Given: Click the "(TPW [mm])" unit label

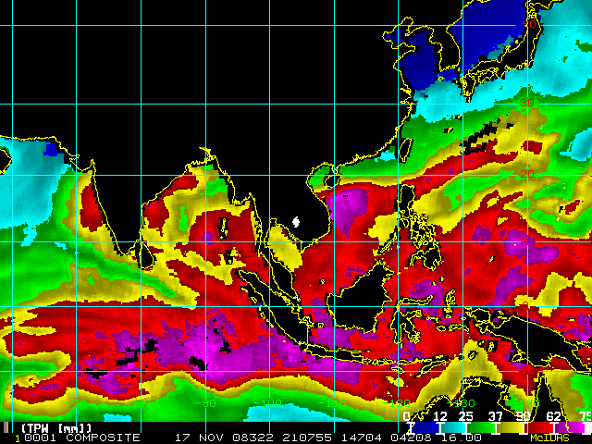Looking at the screenshot, I should [56, 428].
